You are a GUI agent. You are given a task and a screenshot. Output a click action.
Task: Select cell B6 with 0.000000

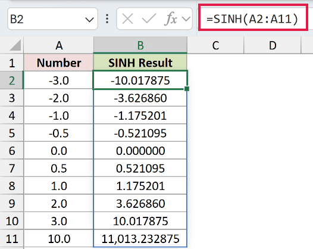coord(140,151)
